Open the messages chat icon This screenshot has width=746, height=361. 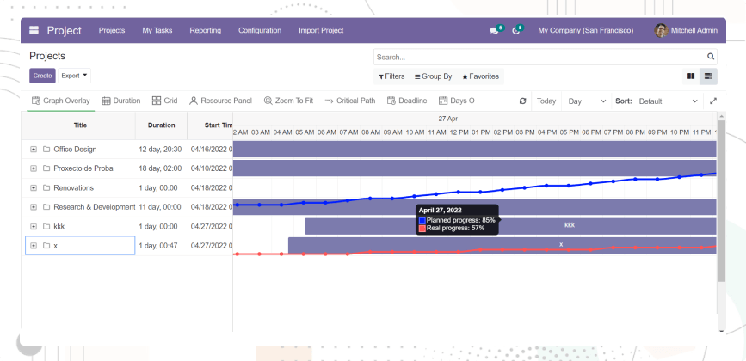(x=495, y=30)
